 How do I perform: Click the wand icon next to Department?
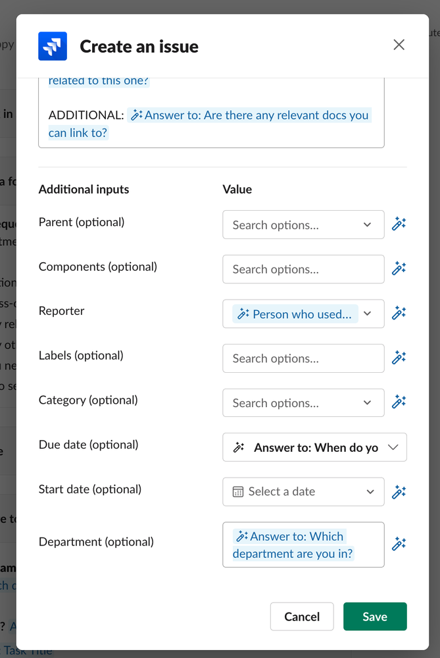(x=399, y=544)
